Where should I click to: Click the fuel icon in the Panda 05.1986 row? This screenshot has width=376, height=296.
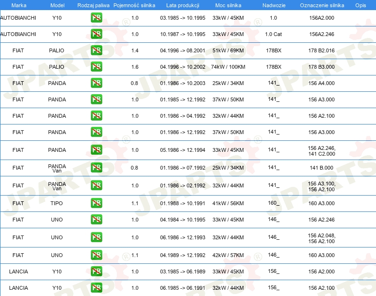[96, 150]
